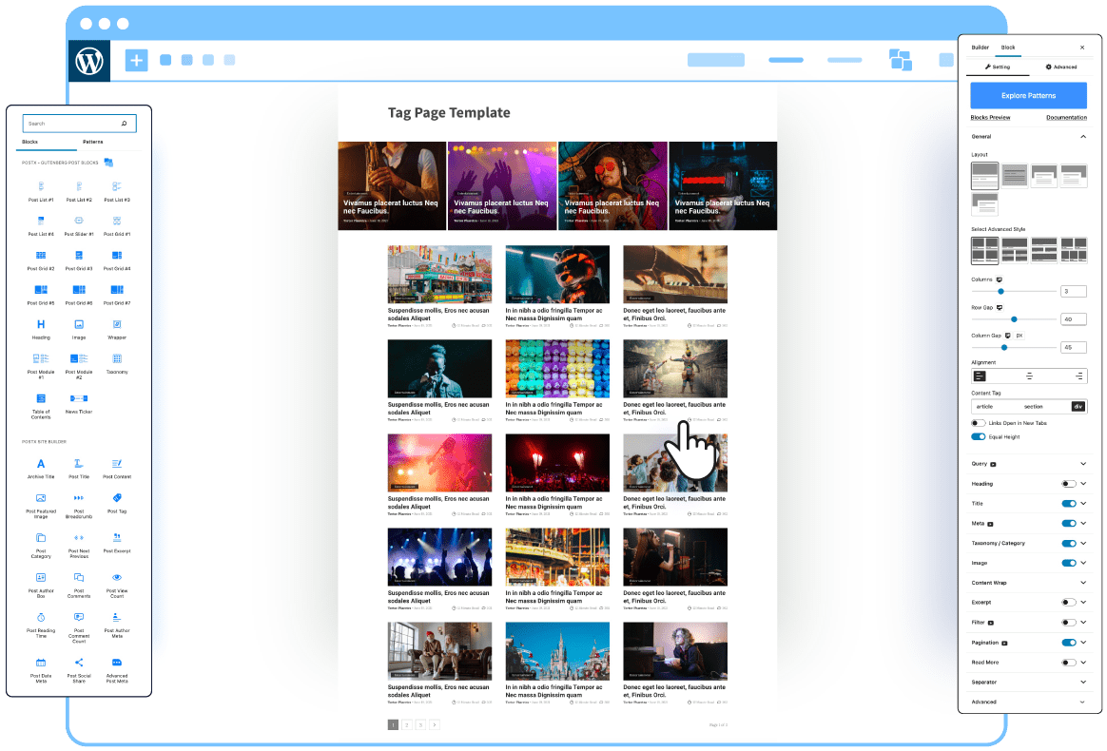The width and height of the screenshot is (1107, 751).
Task: Insert the Heading block
Action: pyautogui.click(x=41, y=330)
